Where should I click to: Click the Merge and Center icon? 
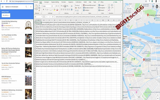[72, 9]
